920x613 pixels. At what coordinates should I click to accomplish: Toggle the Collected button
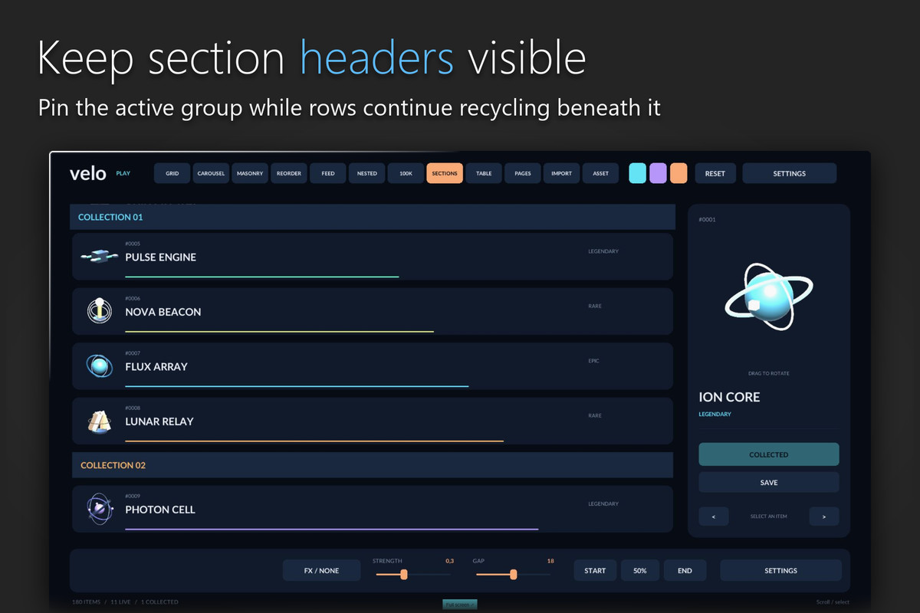pos(769,454)
